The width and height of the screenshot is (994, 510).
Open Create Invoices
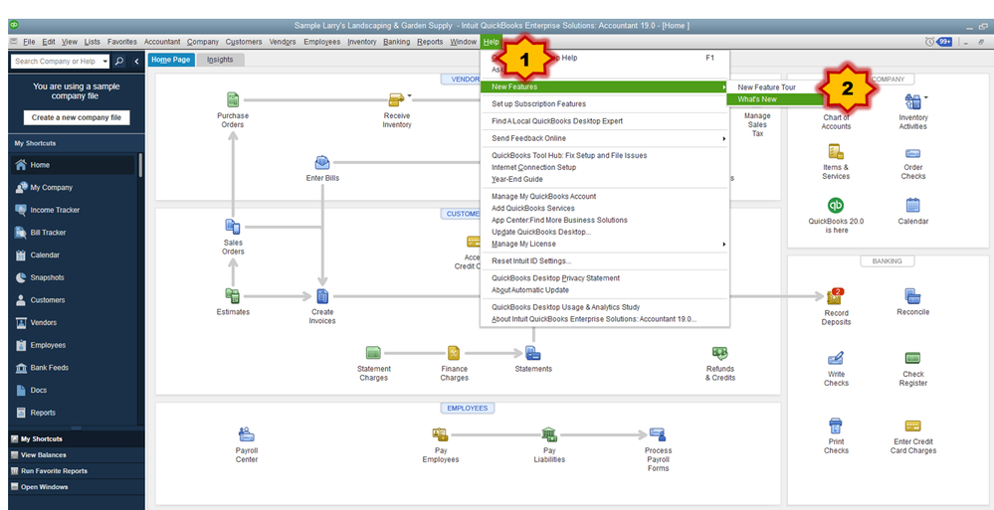pos(322,296)
